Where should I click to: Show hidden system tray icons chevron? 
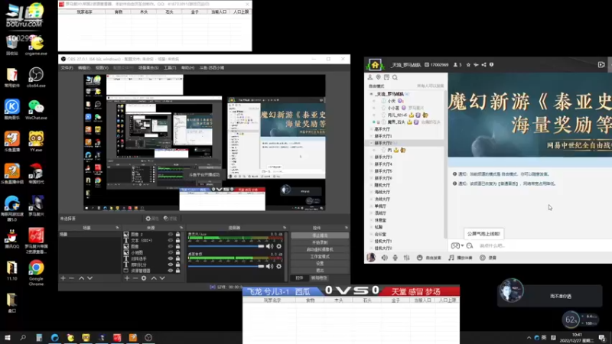529,338
